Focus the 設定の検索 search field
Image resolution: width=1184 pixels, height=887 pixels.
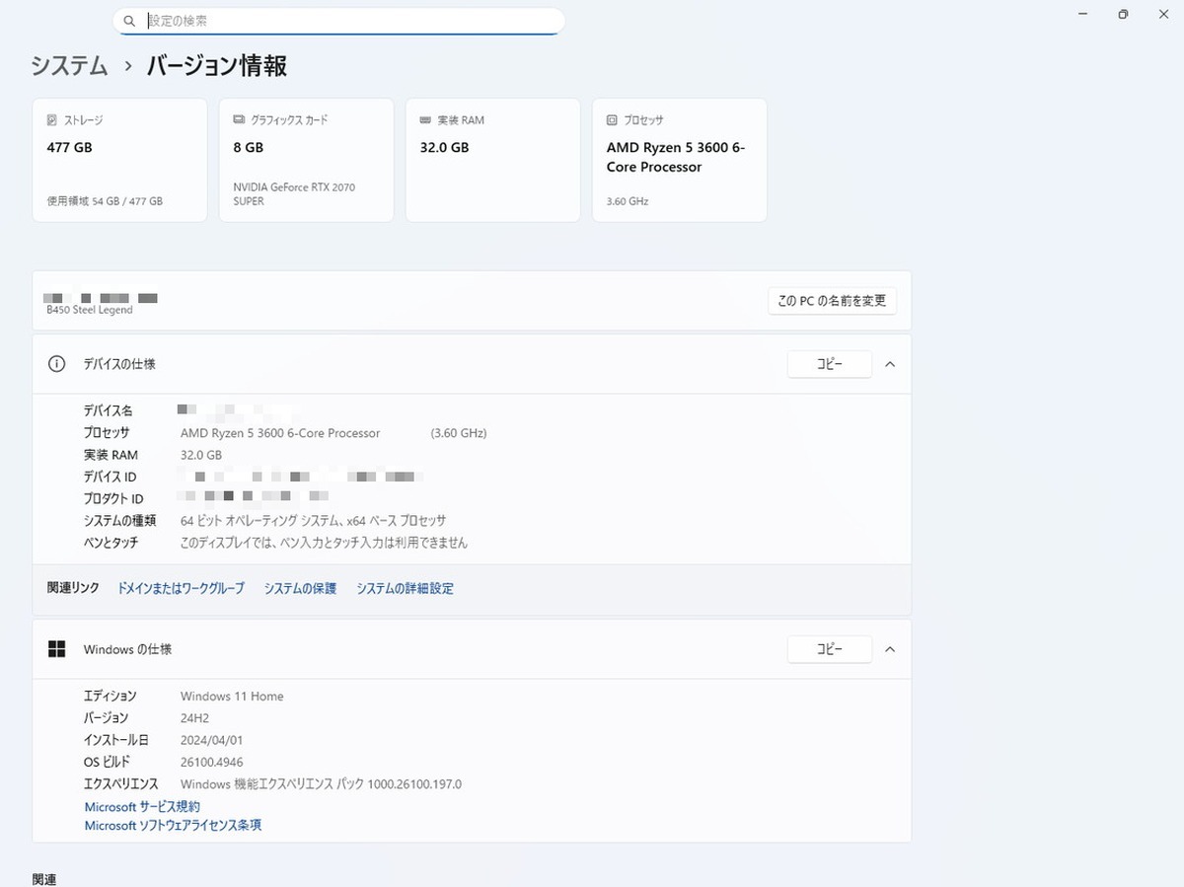338,21
